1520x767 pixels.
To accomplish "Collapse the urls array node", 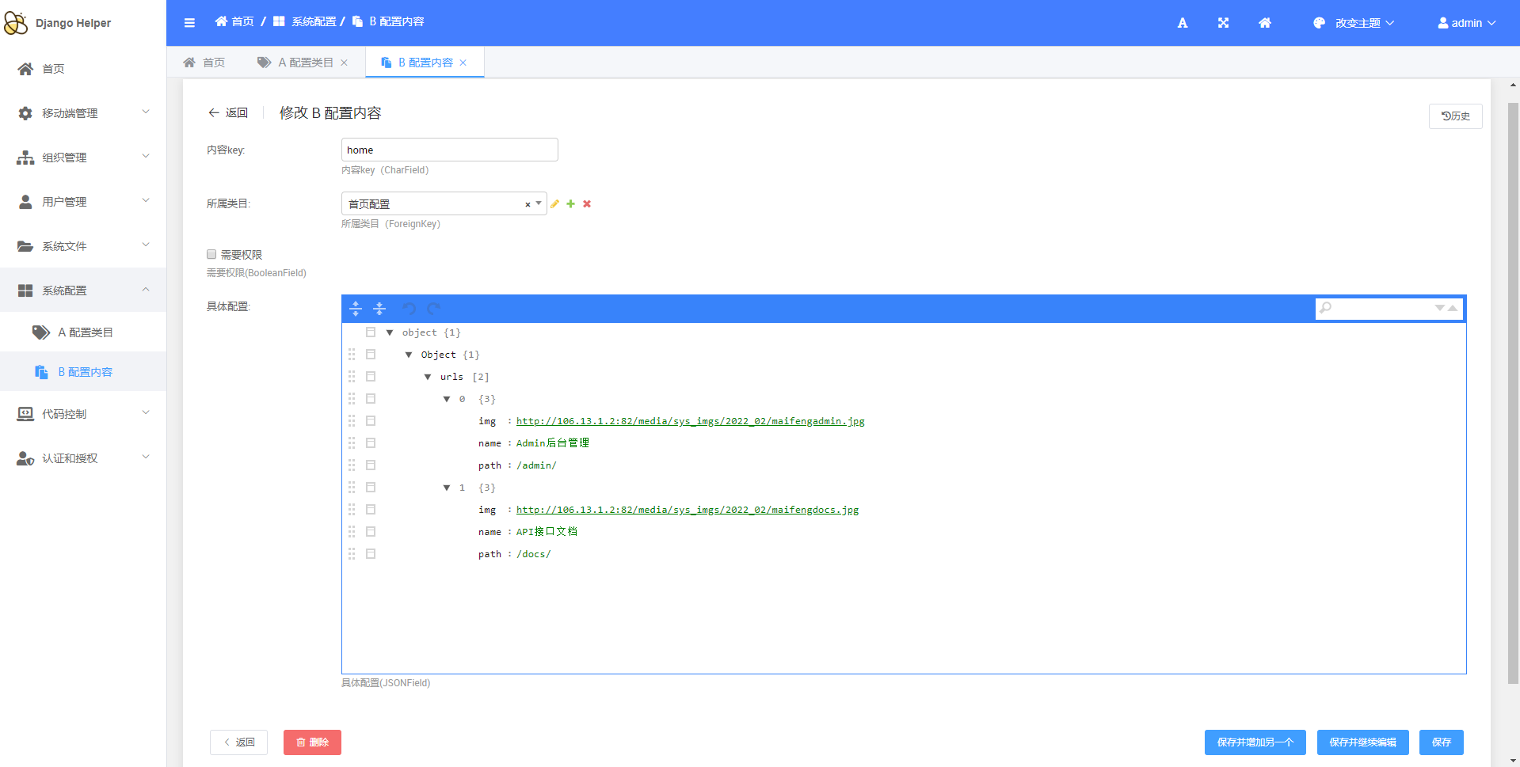I will coord(428,377).
